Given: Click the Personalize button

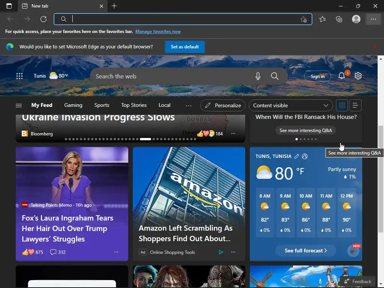Looking at the screenshot, I should (223, 105).
